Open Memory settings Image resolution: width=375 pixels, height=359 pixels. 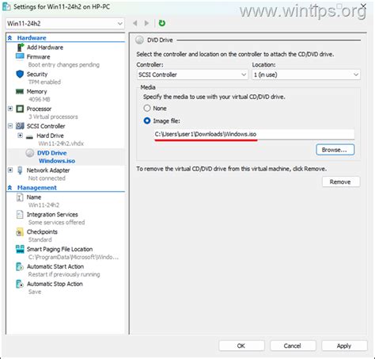pos(36,91)
